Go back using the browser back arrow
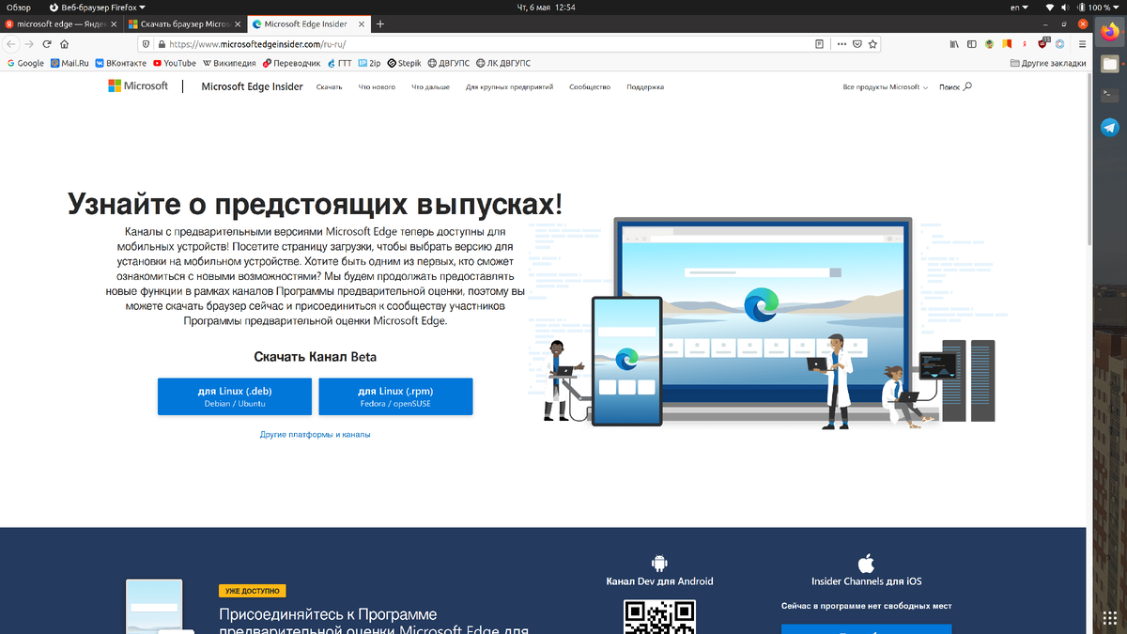 click(11, 44)
